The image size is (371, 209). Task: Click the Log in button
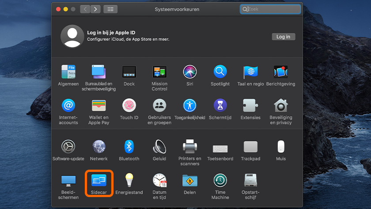pos(283,37)
